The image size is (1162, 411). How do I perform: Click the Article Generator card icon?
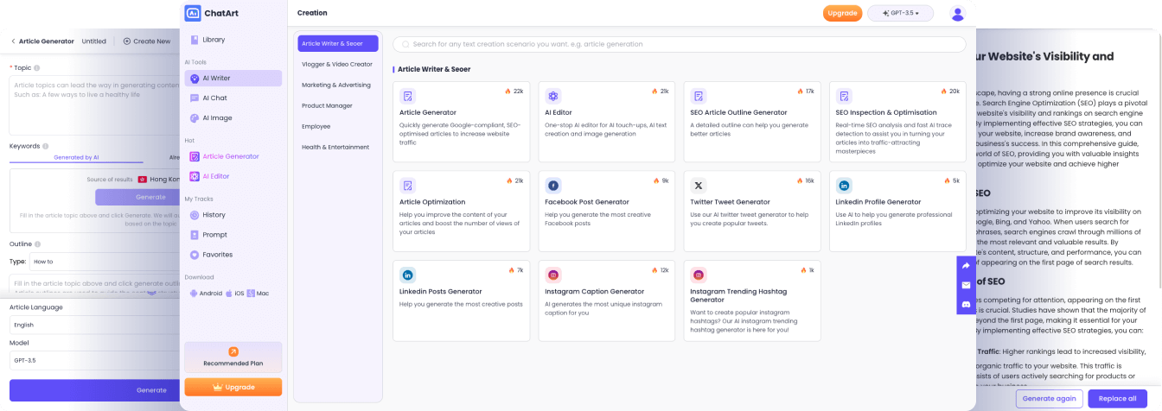(407, 96)
